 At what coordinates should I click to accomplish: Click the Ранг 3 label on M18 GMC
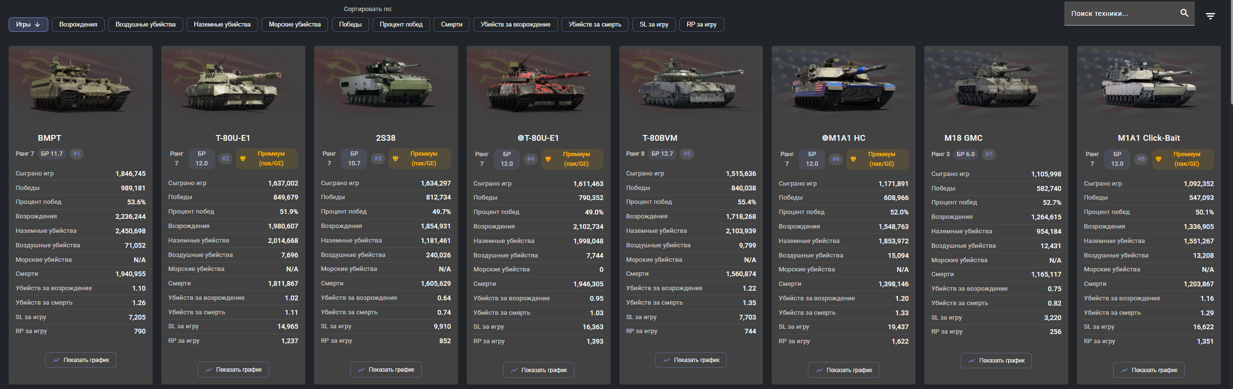tap(941, 154)
